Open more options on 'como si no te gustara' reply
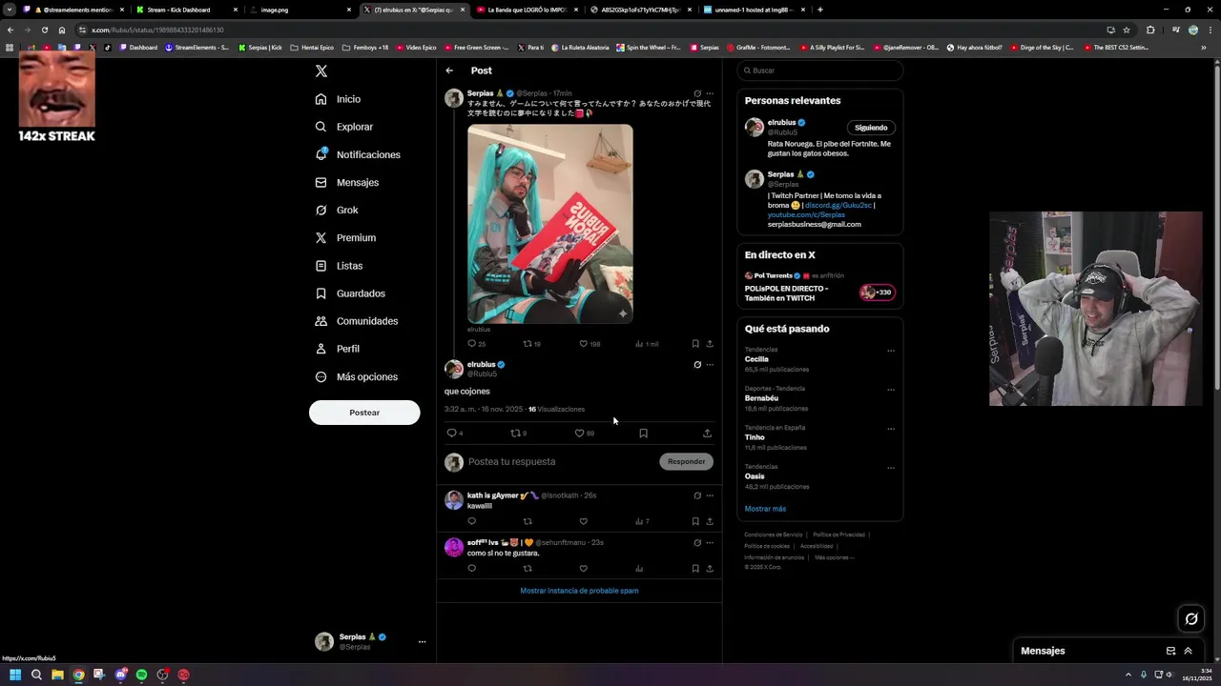The width and height of the screenshot is (1221, 686). coord(709,543)
